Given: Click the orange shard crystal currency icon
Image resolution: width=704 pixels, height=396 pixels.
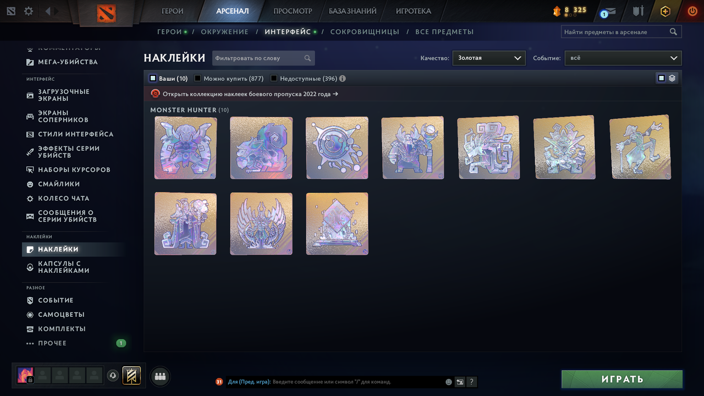Looking at the screenshot, I should pyautogui.click(x=557, y=11).
